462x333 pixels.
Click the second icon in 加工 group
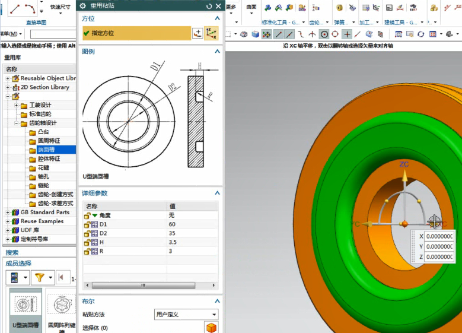(x=376, y=8)
